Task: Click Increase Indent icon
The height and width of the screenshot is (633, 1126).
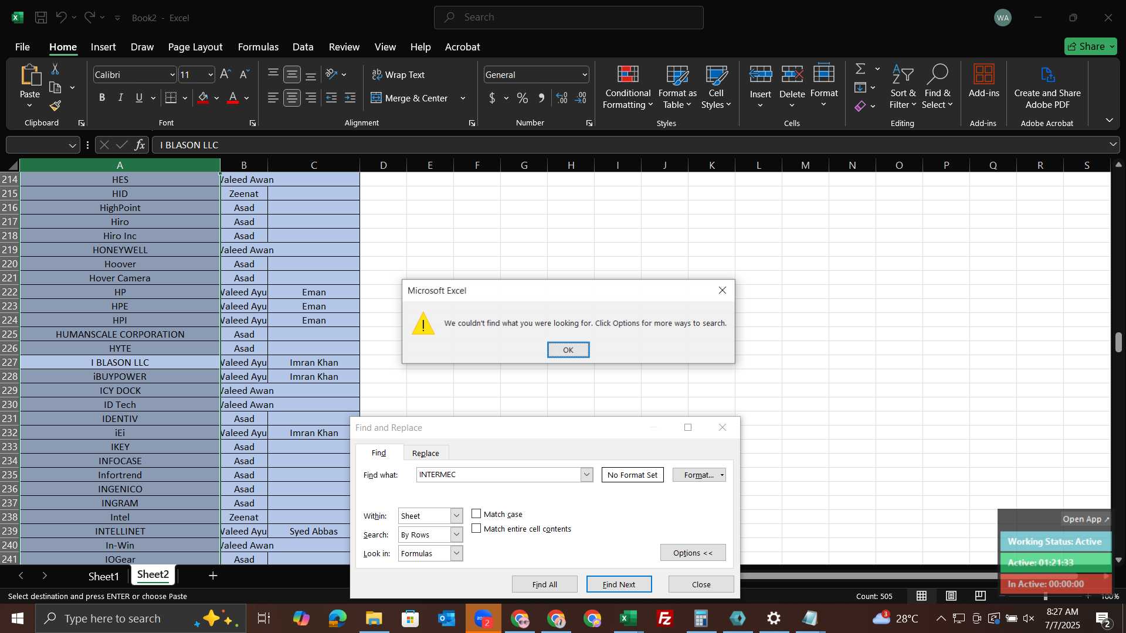Action: tap(350, 98)
